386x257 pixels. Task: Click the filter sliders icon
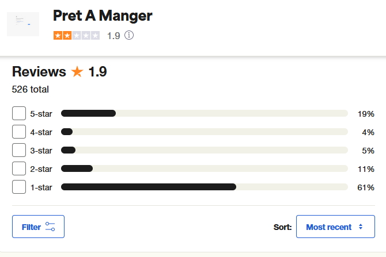[x=50, y=227]
